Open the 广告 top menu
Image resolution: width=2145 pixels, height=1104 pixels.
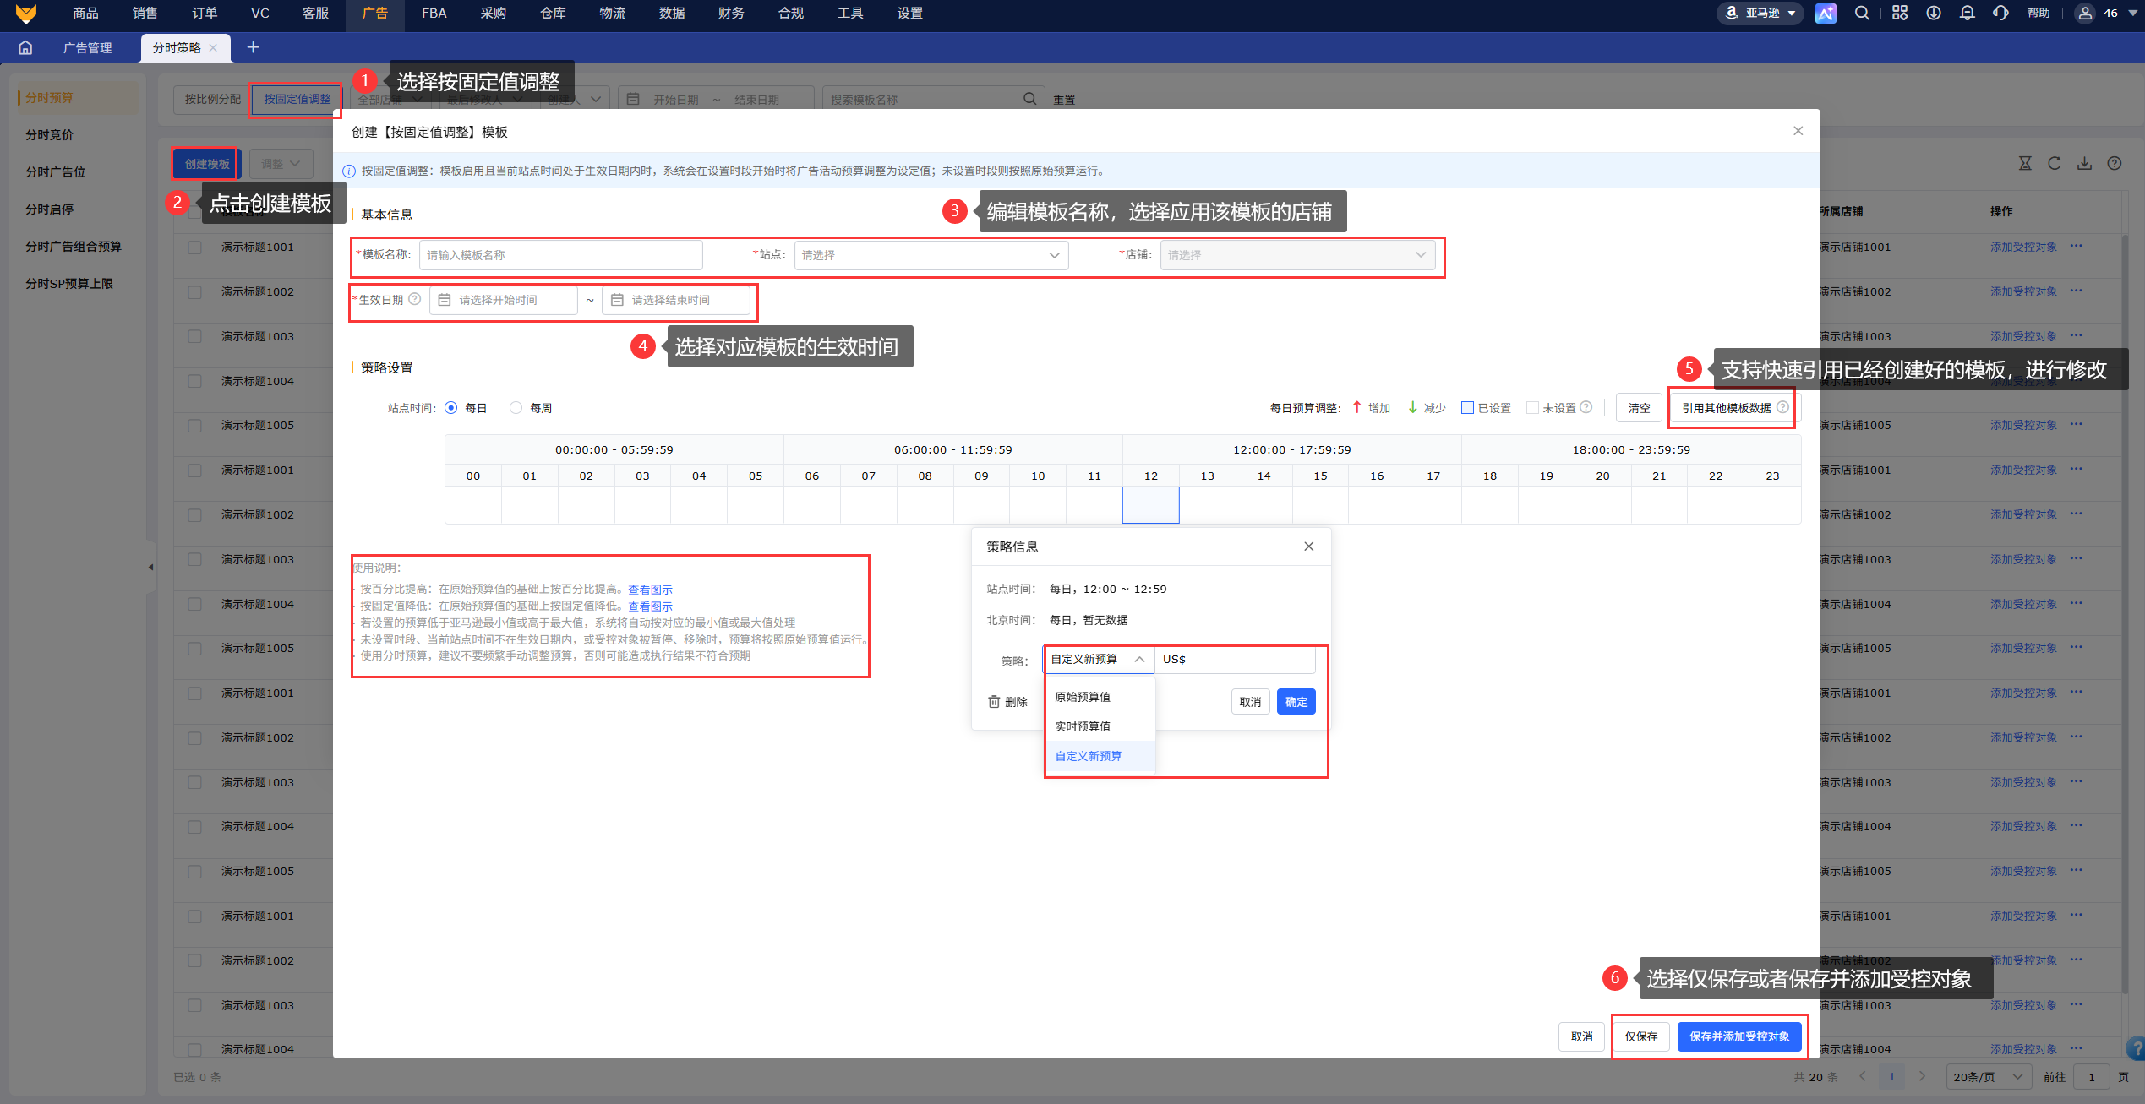(375, 13)
